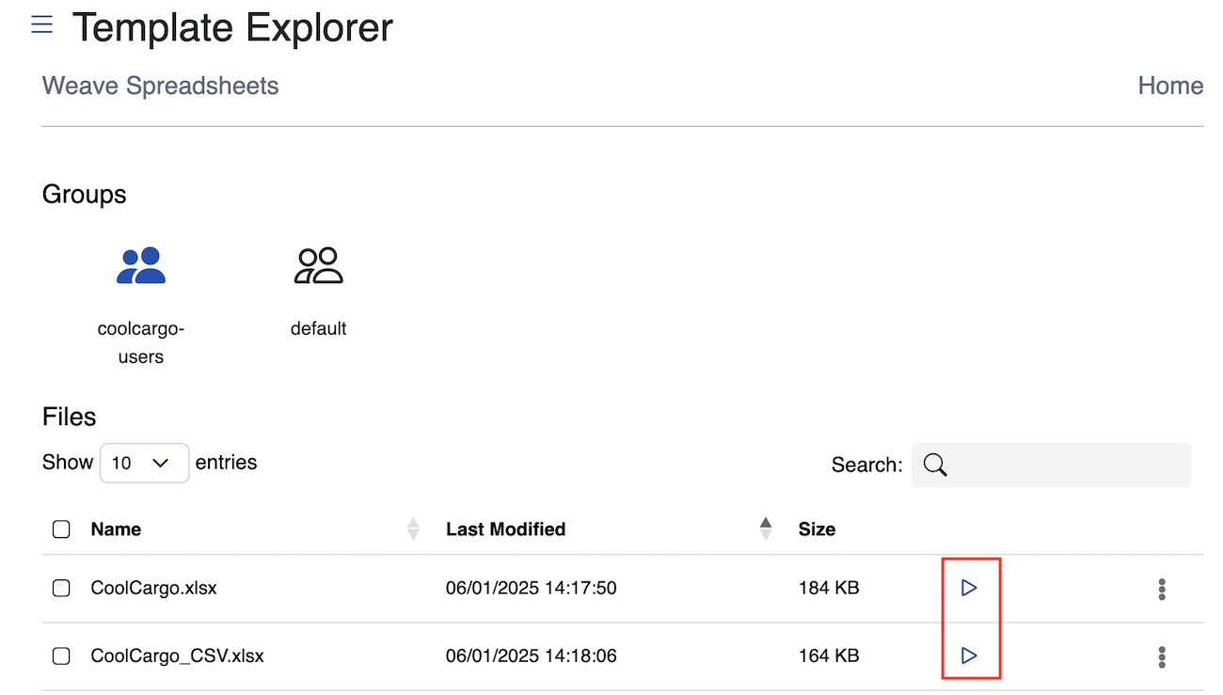This screenshot has height=695, width=1223.
Task: Click the CoolCargo.xlsx file name
Action: point(153,589)
